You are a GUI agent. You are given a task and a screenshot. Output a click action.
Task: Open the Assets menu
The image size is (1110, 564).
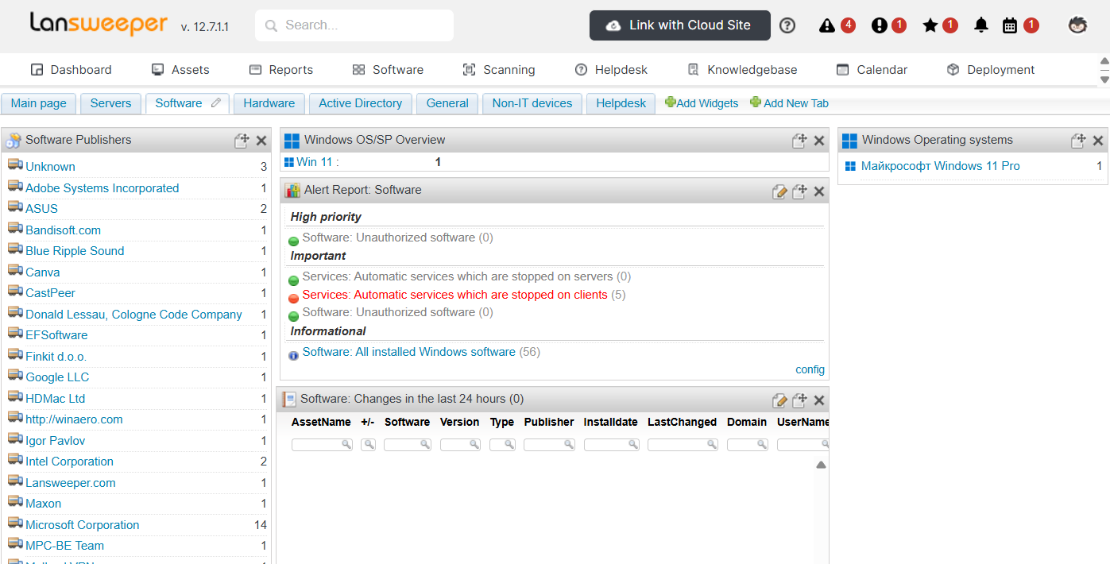(180, 70)
